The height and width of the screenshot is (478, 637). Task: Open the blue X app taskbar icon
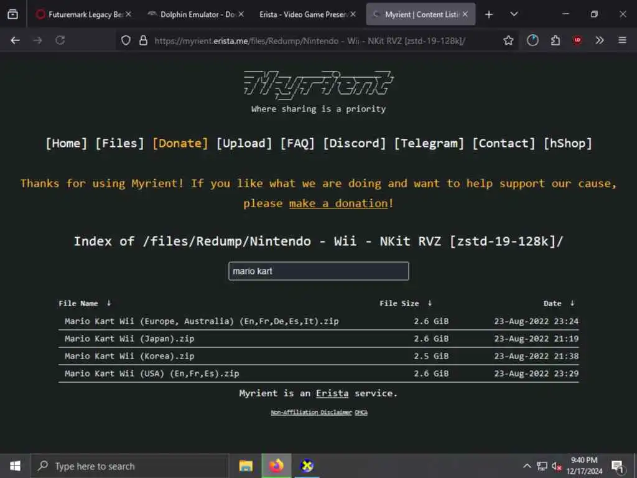pyautogui.click(x=307, y=466)
